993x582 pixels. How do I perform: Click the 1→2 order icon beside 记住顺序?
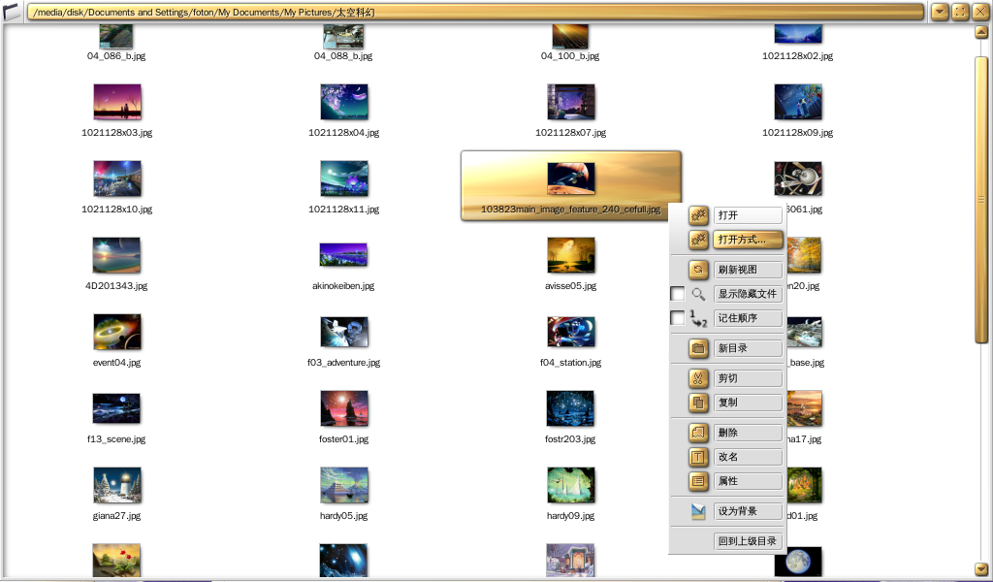(x=698, y=318)
